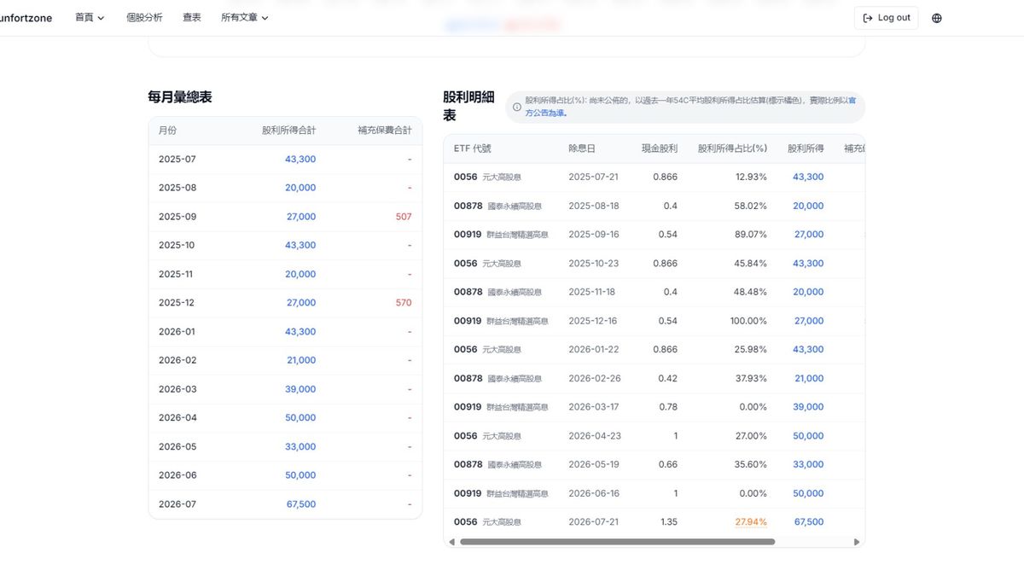
Task: Click the 月份 column header
Action: [x=168, y=131]
